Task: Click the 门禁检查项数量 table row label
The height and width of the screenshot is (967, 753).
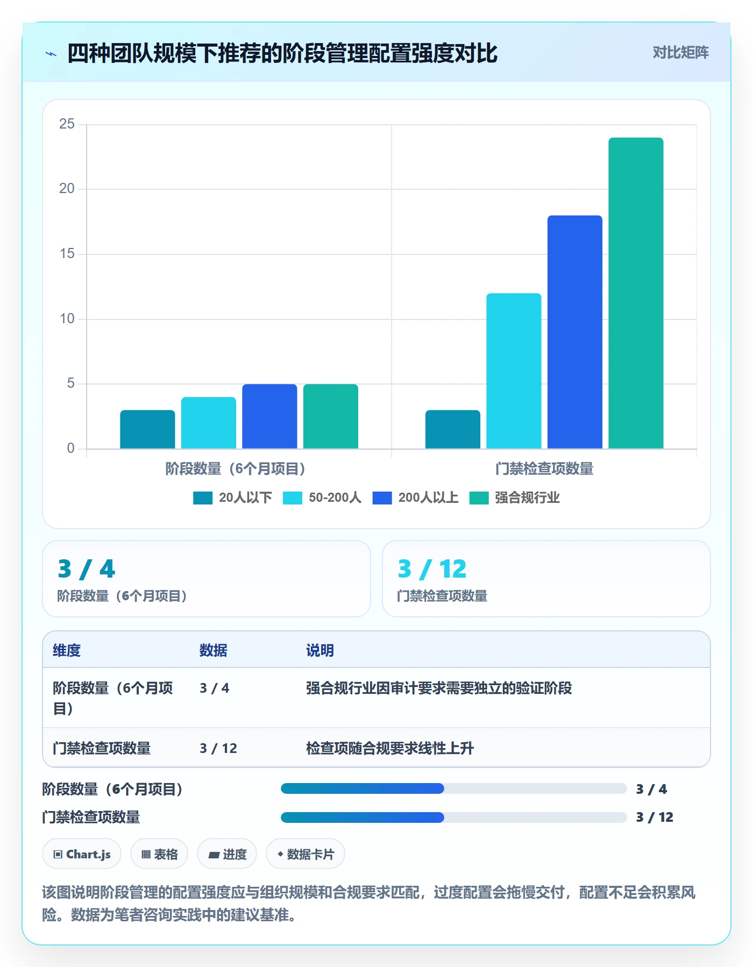Action: point(102,748)
